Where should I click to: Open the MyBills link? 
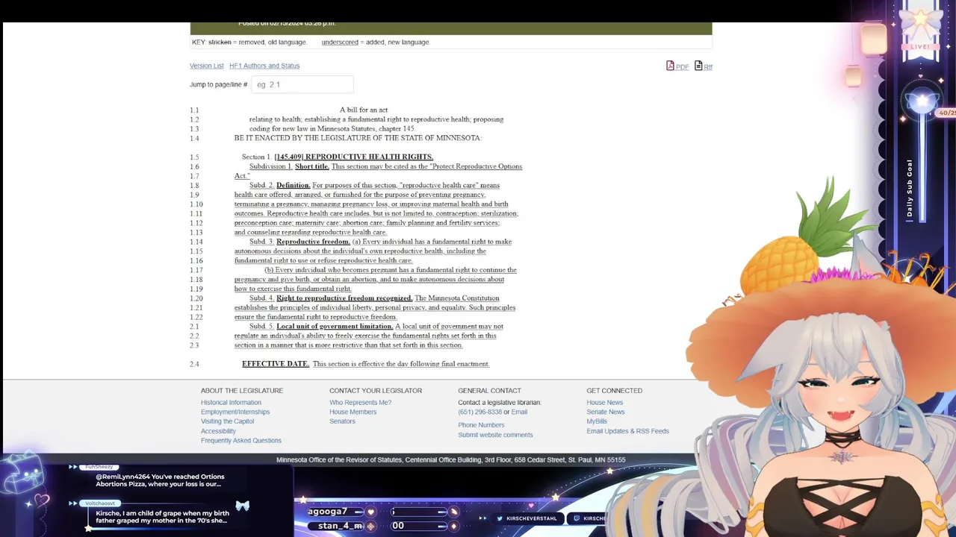pos(597,421)
